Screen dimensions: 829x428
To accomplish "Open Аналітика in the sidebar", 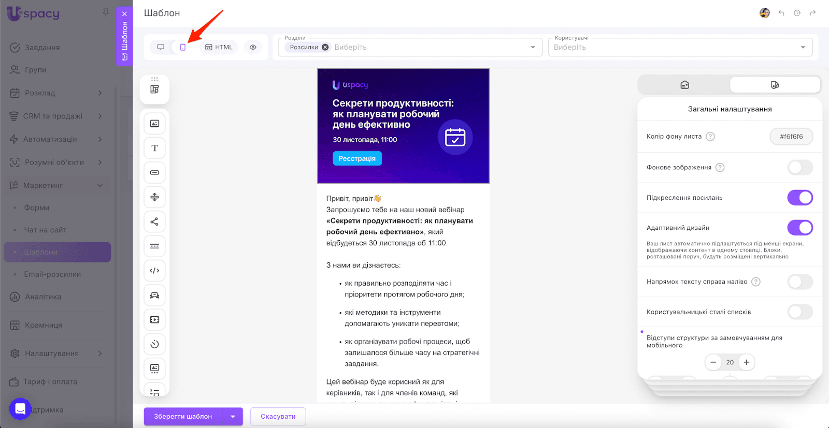I will point(57,297).
